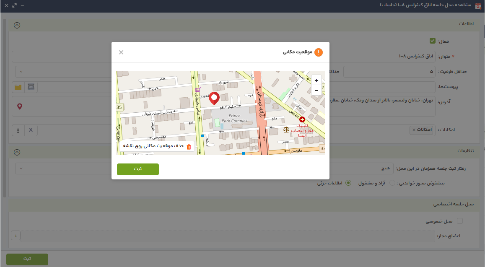Click the scanner icon beside attachments
The width and height of the screenshot is (485, 267).
(31, 87)
